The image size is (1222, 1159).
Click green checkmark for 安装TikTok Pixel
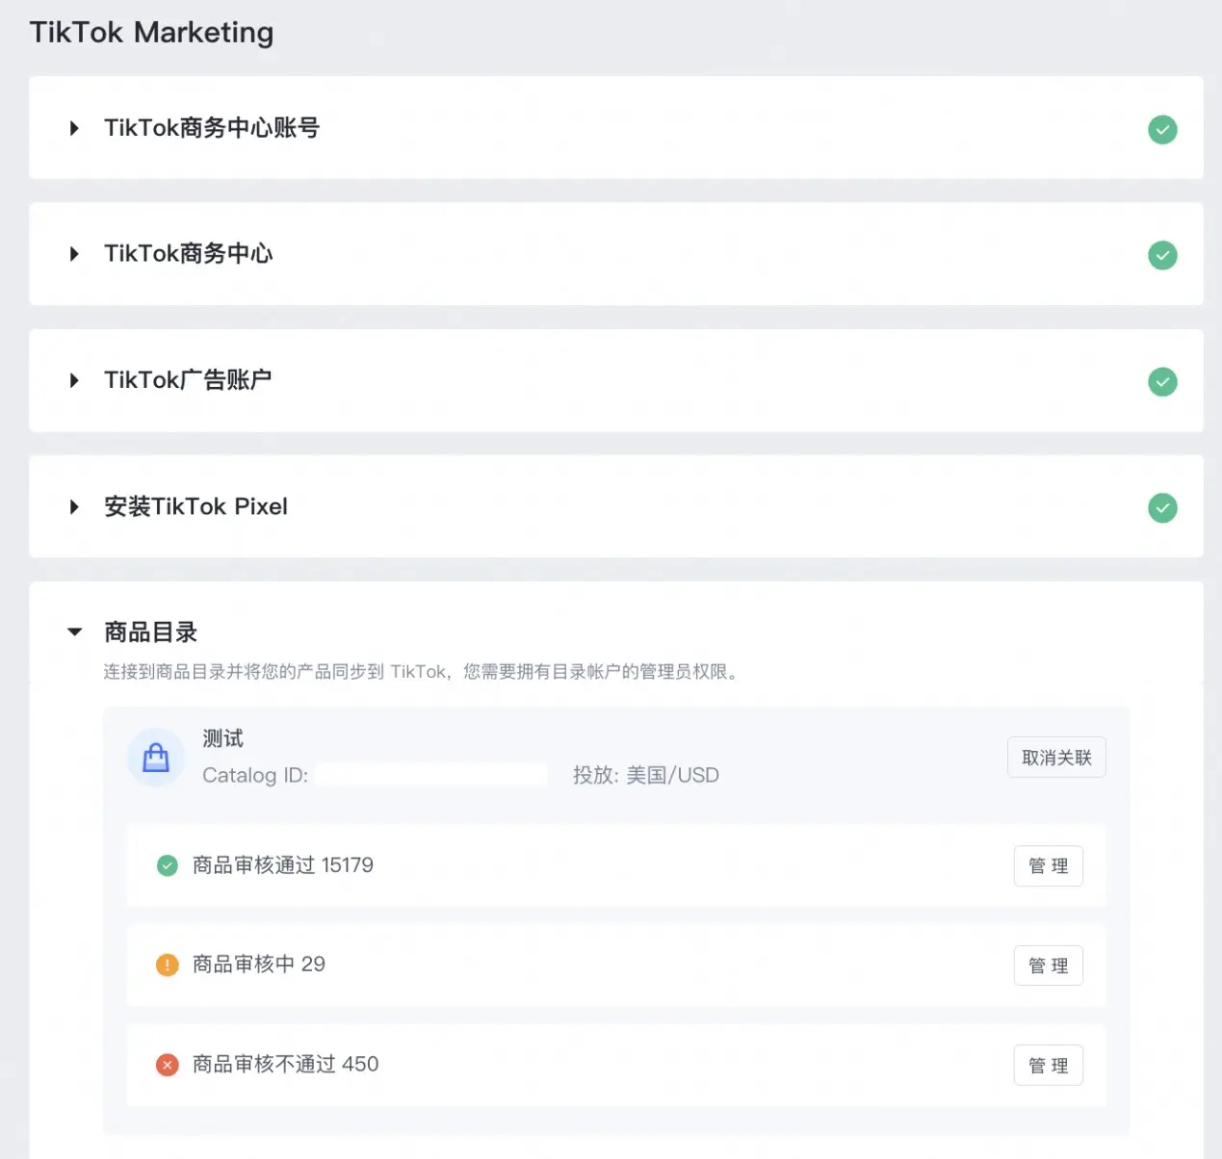[x=1162, y=507]
